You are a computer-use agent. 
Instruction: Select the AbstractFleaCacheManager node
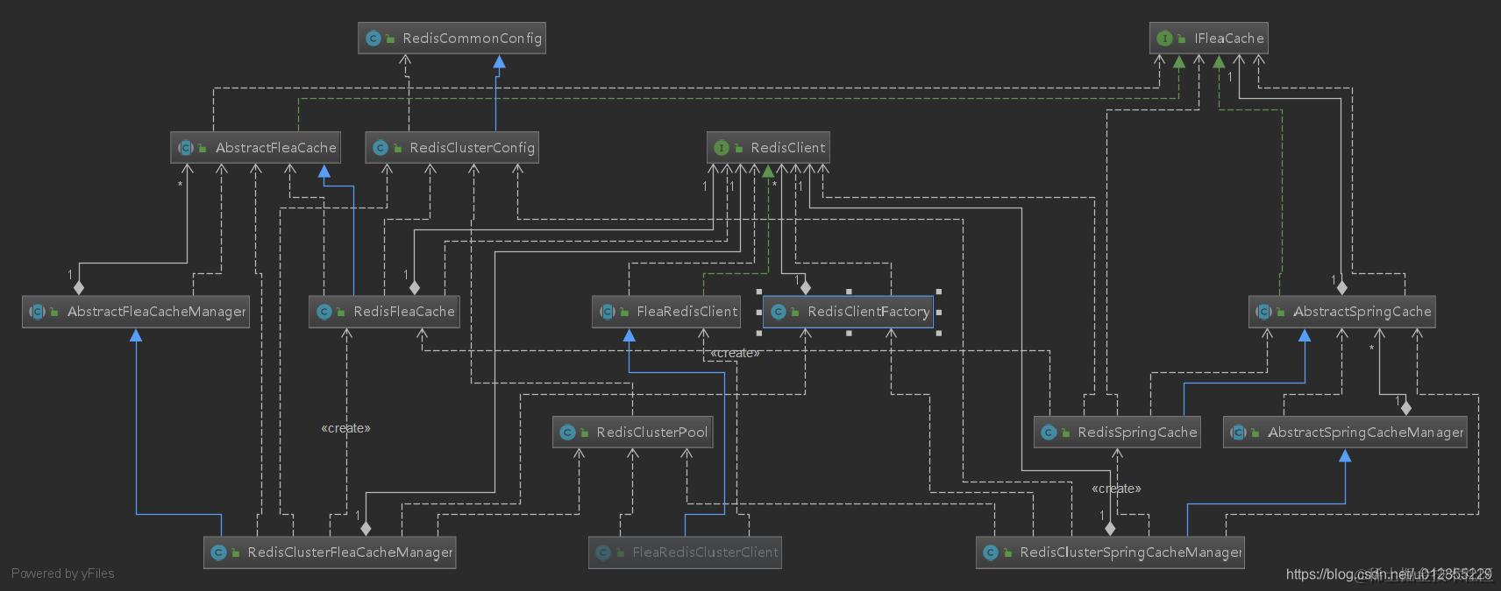[x=136, y=312]
